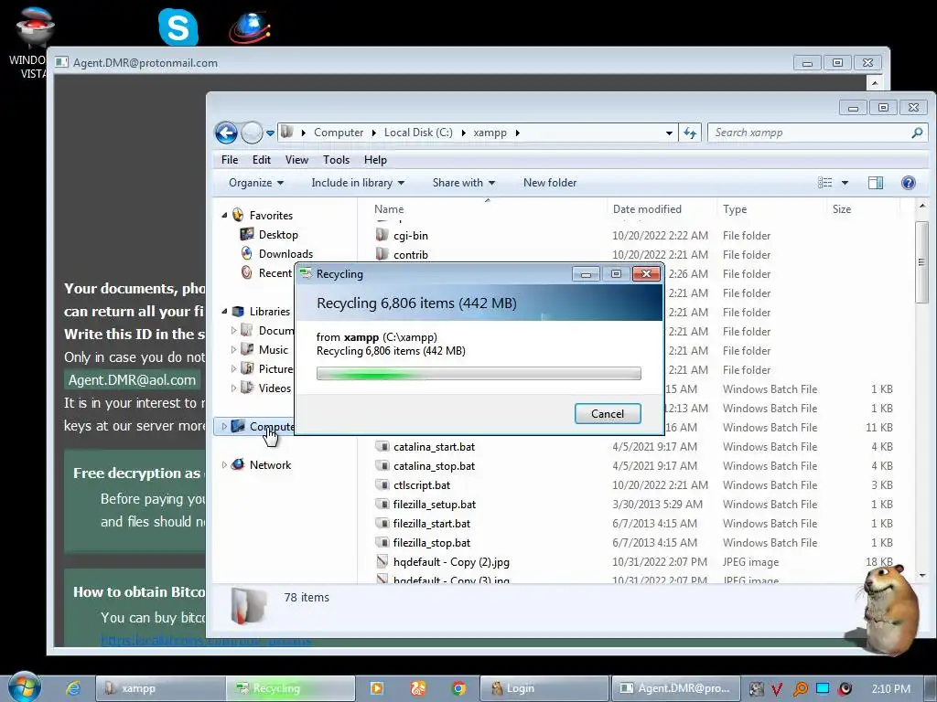Select Computer in the address breadcrumb
Viewport: 937px width, 702px height.
(x=339, y=133)
